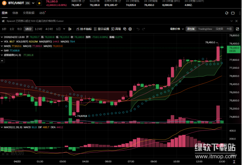Expand the MACD(12,26,9) row chevron
Image resolution: width=242 pixels, height=165 pixels.
(x=2, y=127)
